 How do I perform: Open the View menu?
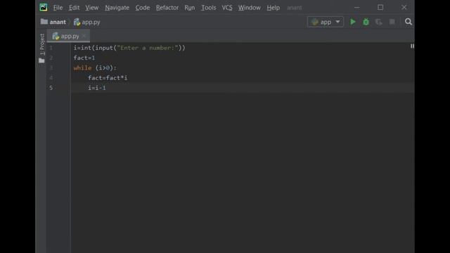(91, 8)
